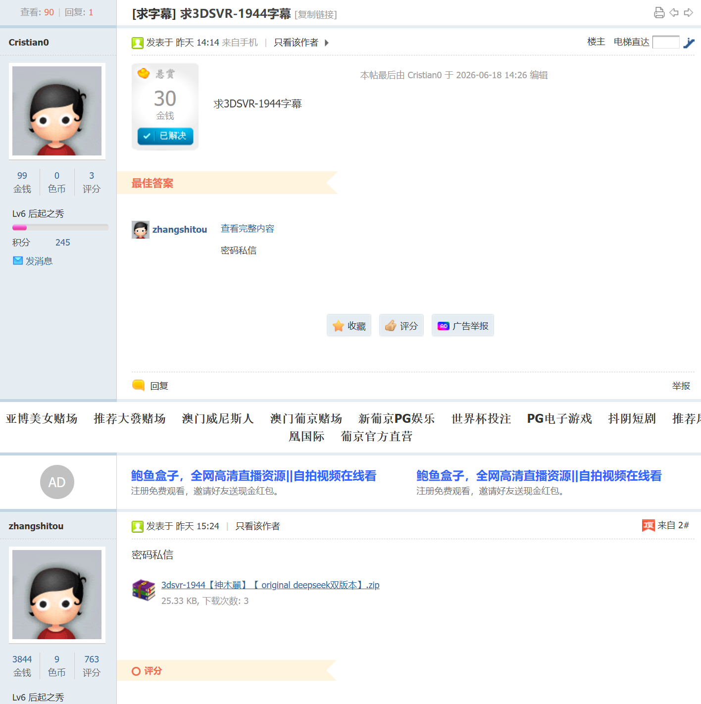Click the 举报 report link in the first post
Image resolution: width=701 pixels, height=704 pixels.
[681, 386]
